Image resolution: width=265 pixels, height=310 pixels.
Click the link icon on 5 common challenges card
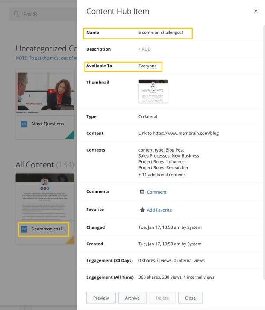[x=24, y=229]
